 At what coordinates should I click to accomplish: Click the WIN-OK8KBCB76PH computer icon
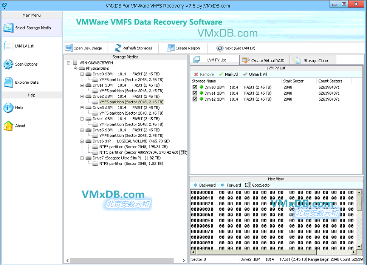tap(75, 63)
